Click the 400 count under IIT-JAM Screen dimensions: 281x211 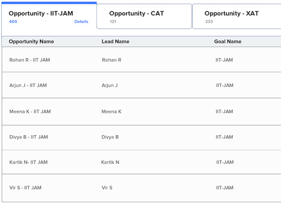(x=13, y=22)
